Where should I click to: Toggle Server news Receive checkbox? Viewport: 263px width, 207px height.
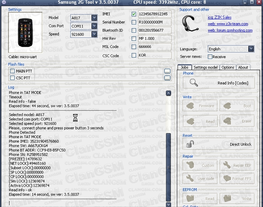(x=210, y=57)
